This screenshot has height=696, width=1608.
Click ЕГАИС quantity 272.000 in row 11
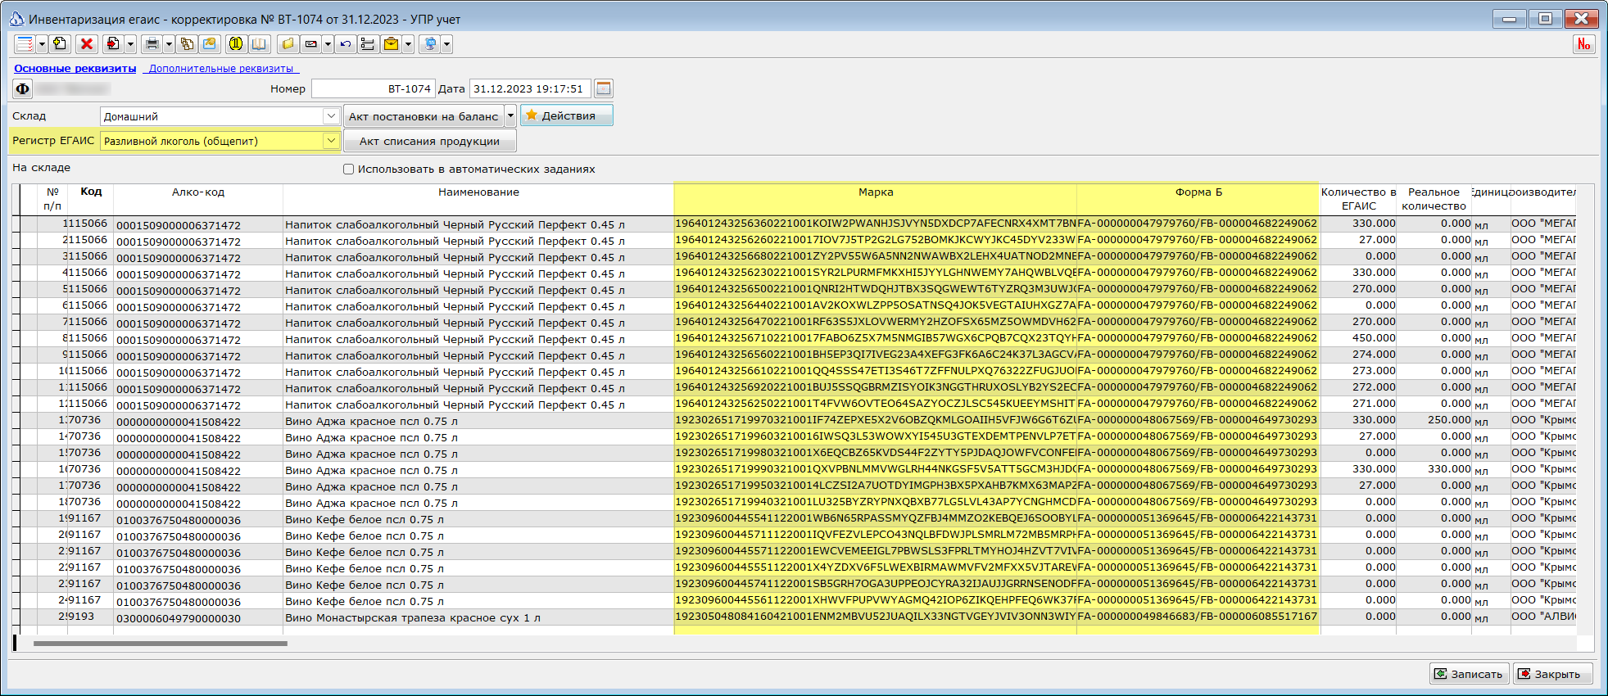click(x=1358, y=387)
